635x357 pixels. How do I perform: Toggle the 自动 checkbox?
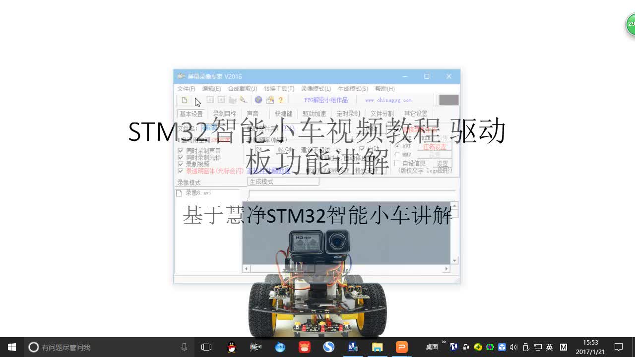(x=362, y=149)
